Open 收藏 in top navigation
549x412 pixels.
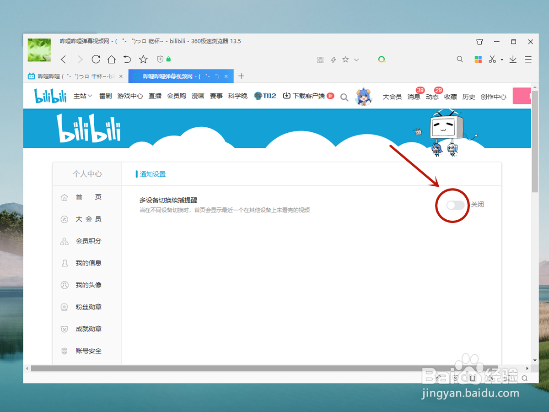coord(451,97)
